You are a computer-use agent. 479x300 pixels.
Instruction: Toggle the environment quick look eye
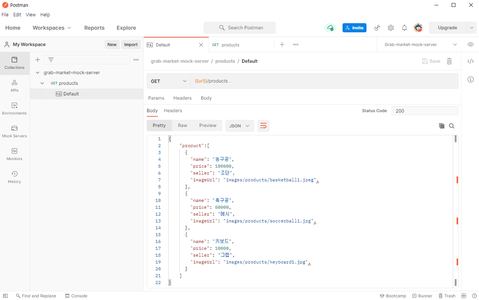click(x=471, y=44)
